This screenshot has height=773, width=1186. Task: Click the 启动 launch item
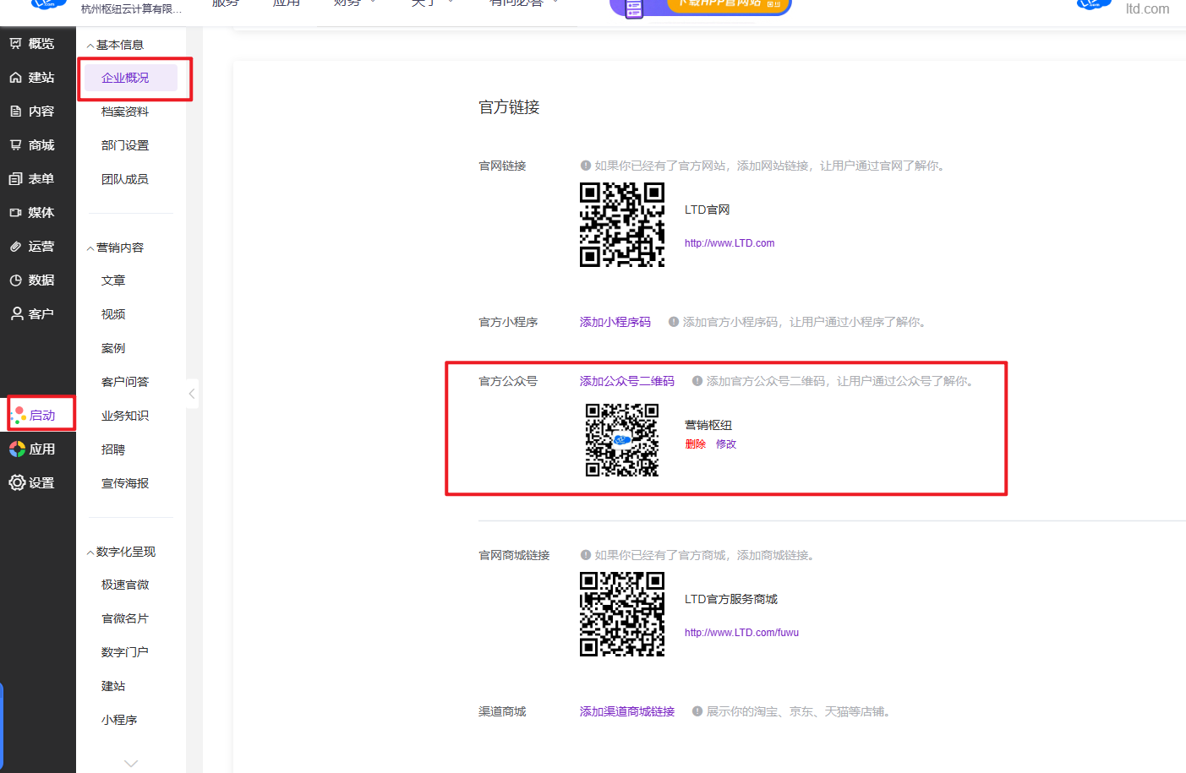pyautogui.click(x=34, y=415)
